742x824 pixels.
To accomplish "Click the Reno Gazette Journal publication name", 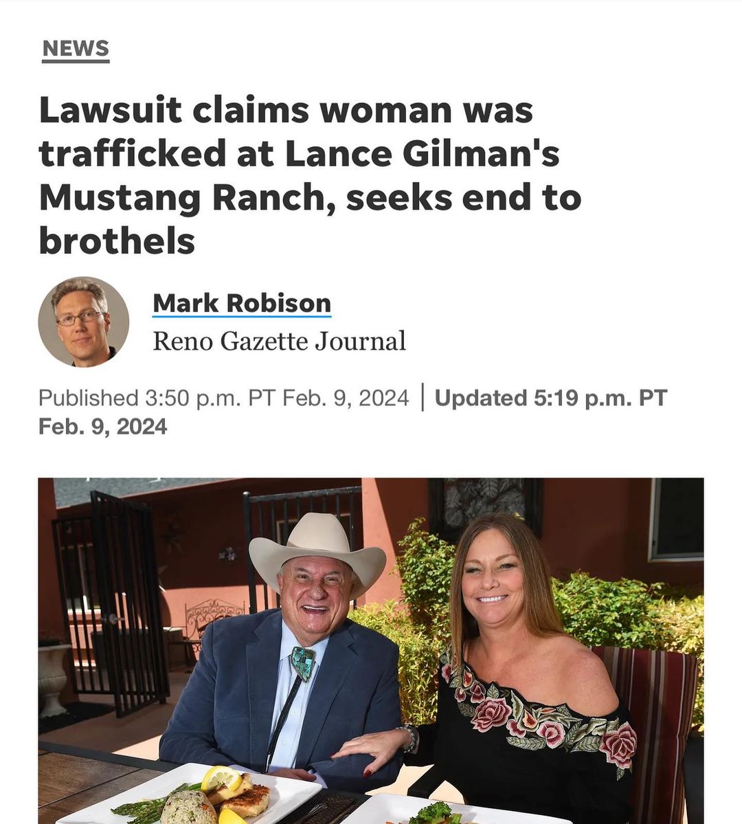I will [279, 341].
